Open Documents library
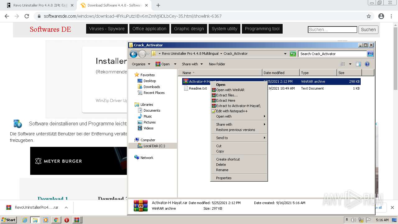The image size is (398, 224). point(152,110)
